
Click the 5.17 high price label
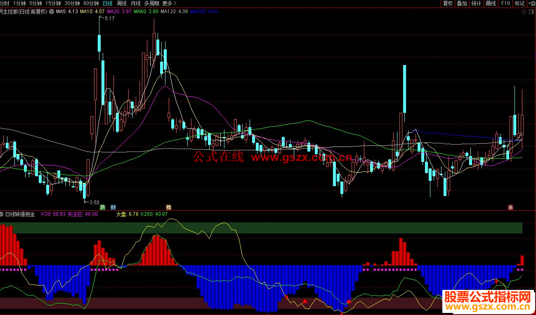pos(110,19)
